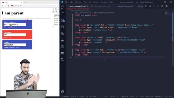Open the View menu

(x=85, y=2)
